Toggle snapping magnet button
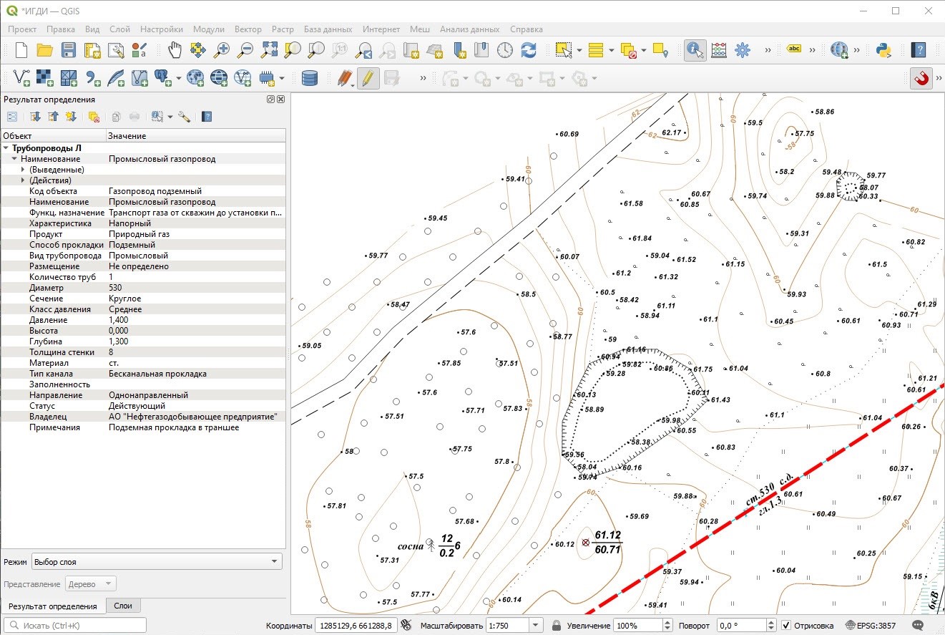The image size is (945, 635). click(x=921, y=78)
